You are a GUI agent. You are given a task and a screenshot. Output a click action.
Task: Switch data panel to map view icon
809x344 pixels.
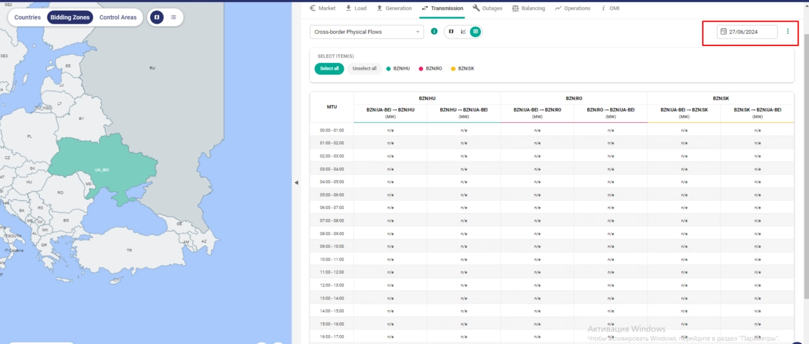pos(451,31)
